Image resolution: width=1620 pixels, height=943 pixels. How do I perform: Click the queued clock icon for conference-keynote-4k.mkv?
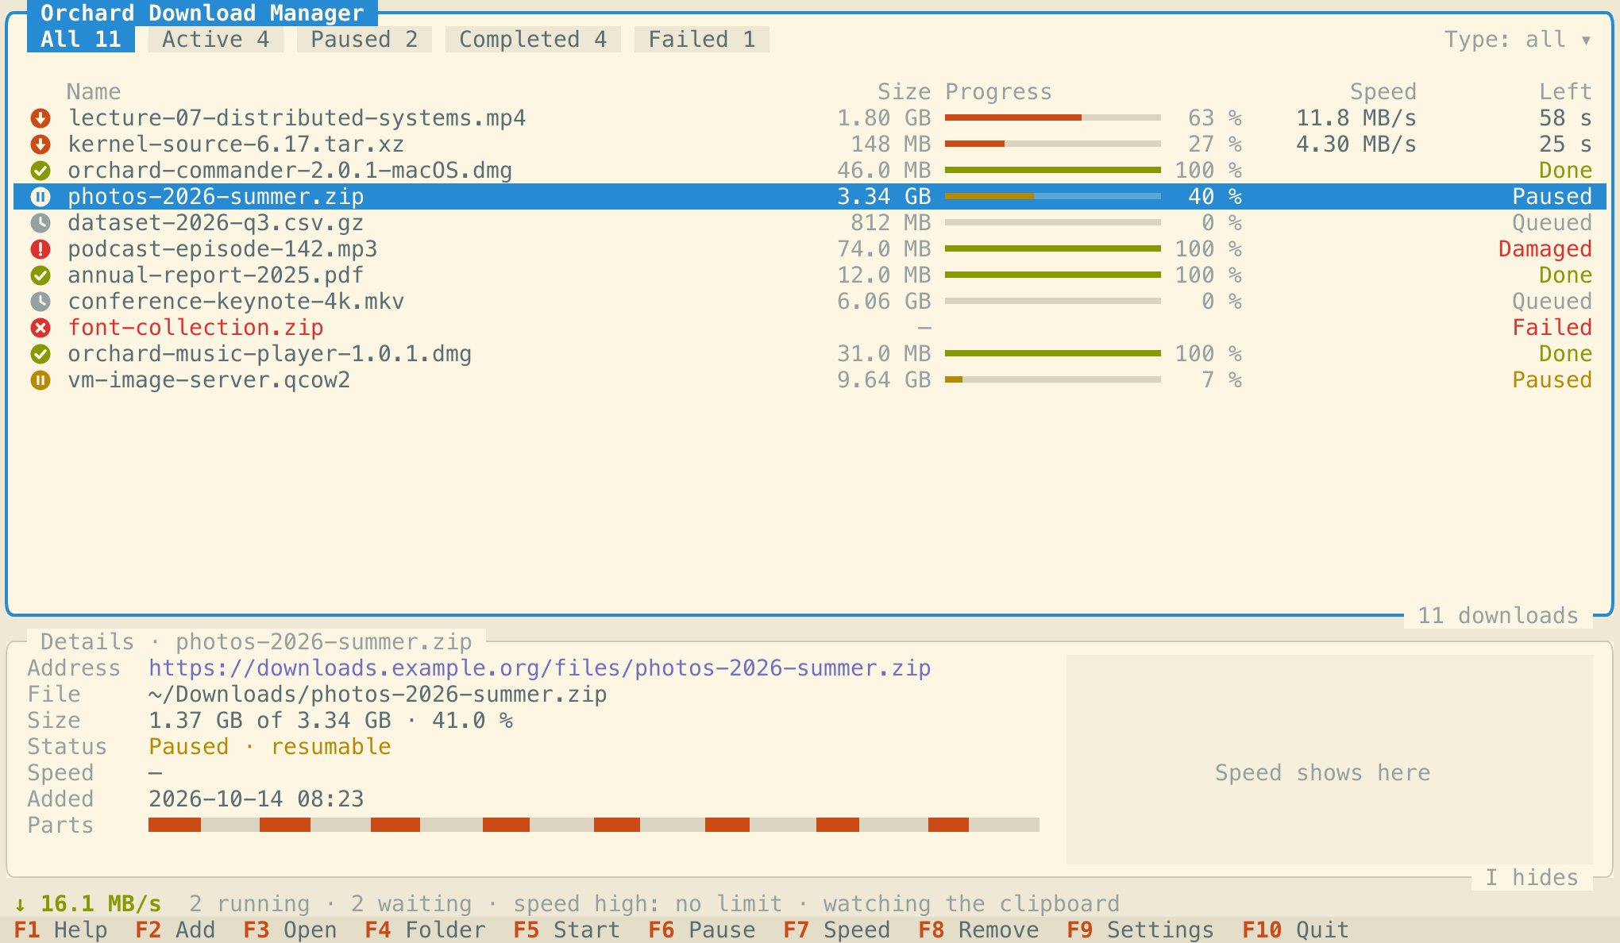[40, 302]
